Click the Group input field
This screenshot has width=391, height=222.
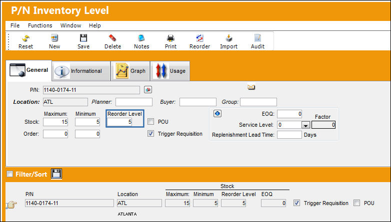[x=258, y=102]
